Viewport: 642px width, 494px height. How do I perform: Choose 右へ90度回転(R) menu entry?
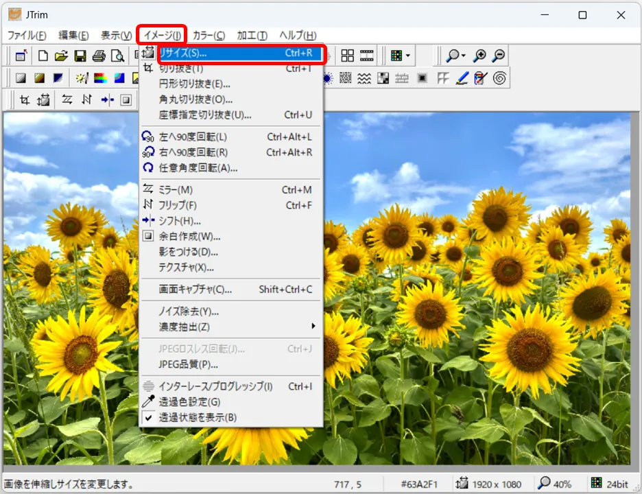[193, 152]
